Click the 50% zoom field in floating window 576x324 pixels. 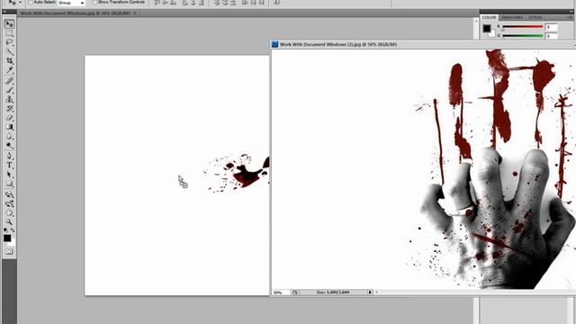pos(281,292)
